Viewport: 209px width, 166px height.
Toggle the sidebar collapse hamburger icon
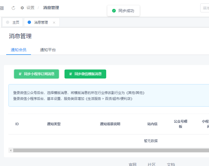click(x=2, y=8)
